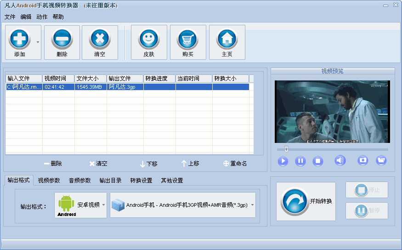Sort by 输入文件 column header
This screenshot has height=250, width=402.
pos(24,79)
